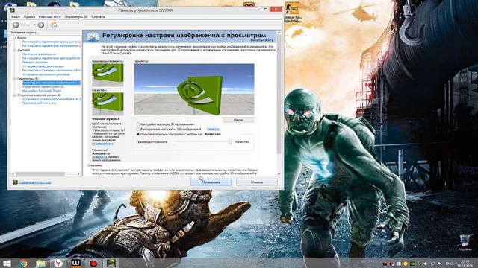This screenshot has width=478, height=268.
Task: Collapse the 'Видео' tree category
Action: (x=14, y=38)
